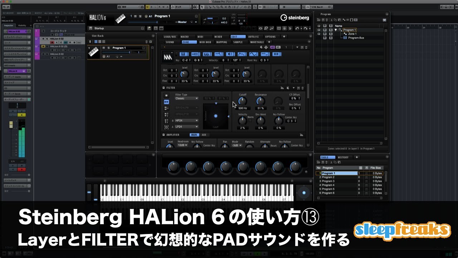Toggle the keyboard pitch section icon
Viewport: 458px width, 258px height.
pos(184,54)
